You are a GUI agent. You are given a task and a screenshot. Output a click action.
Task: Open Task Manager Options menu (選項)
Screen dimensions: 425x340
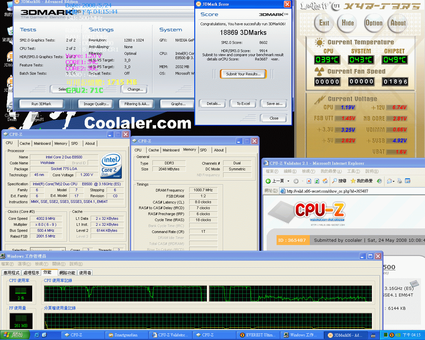coord(24,264)
